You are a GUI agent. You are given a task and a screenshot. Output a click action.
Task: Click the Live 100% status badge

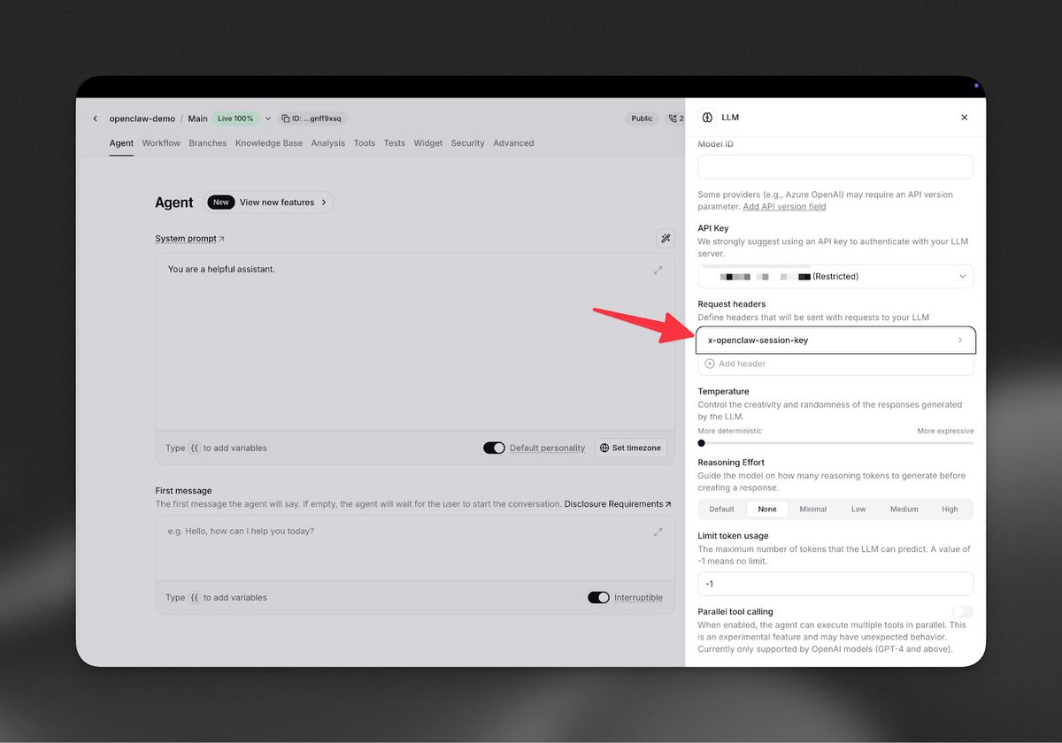(235, 119)
